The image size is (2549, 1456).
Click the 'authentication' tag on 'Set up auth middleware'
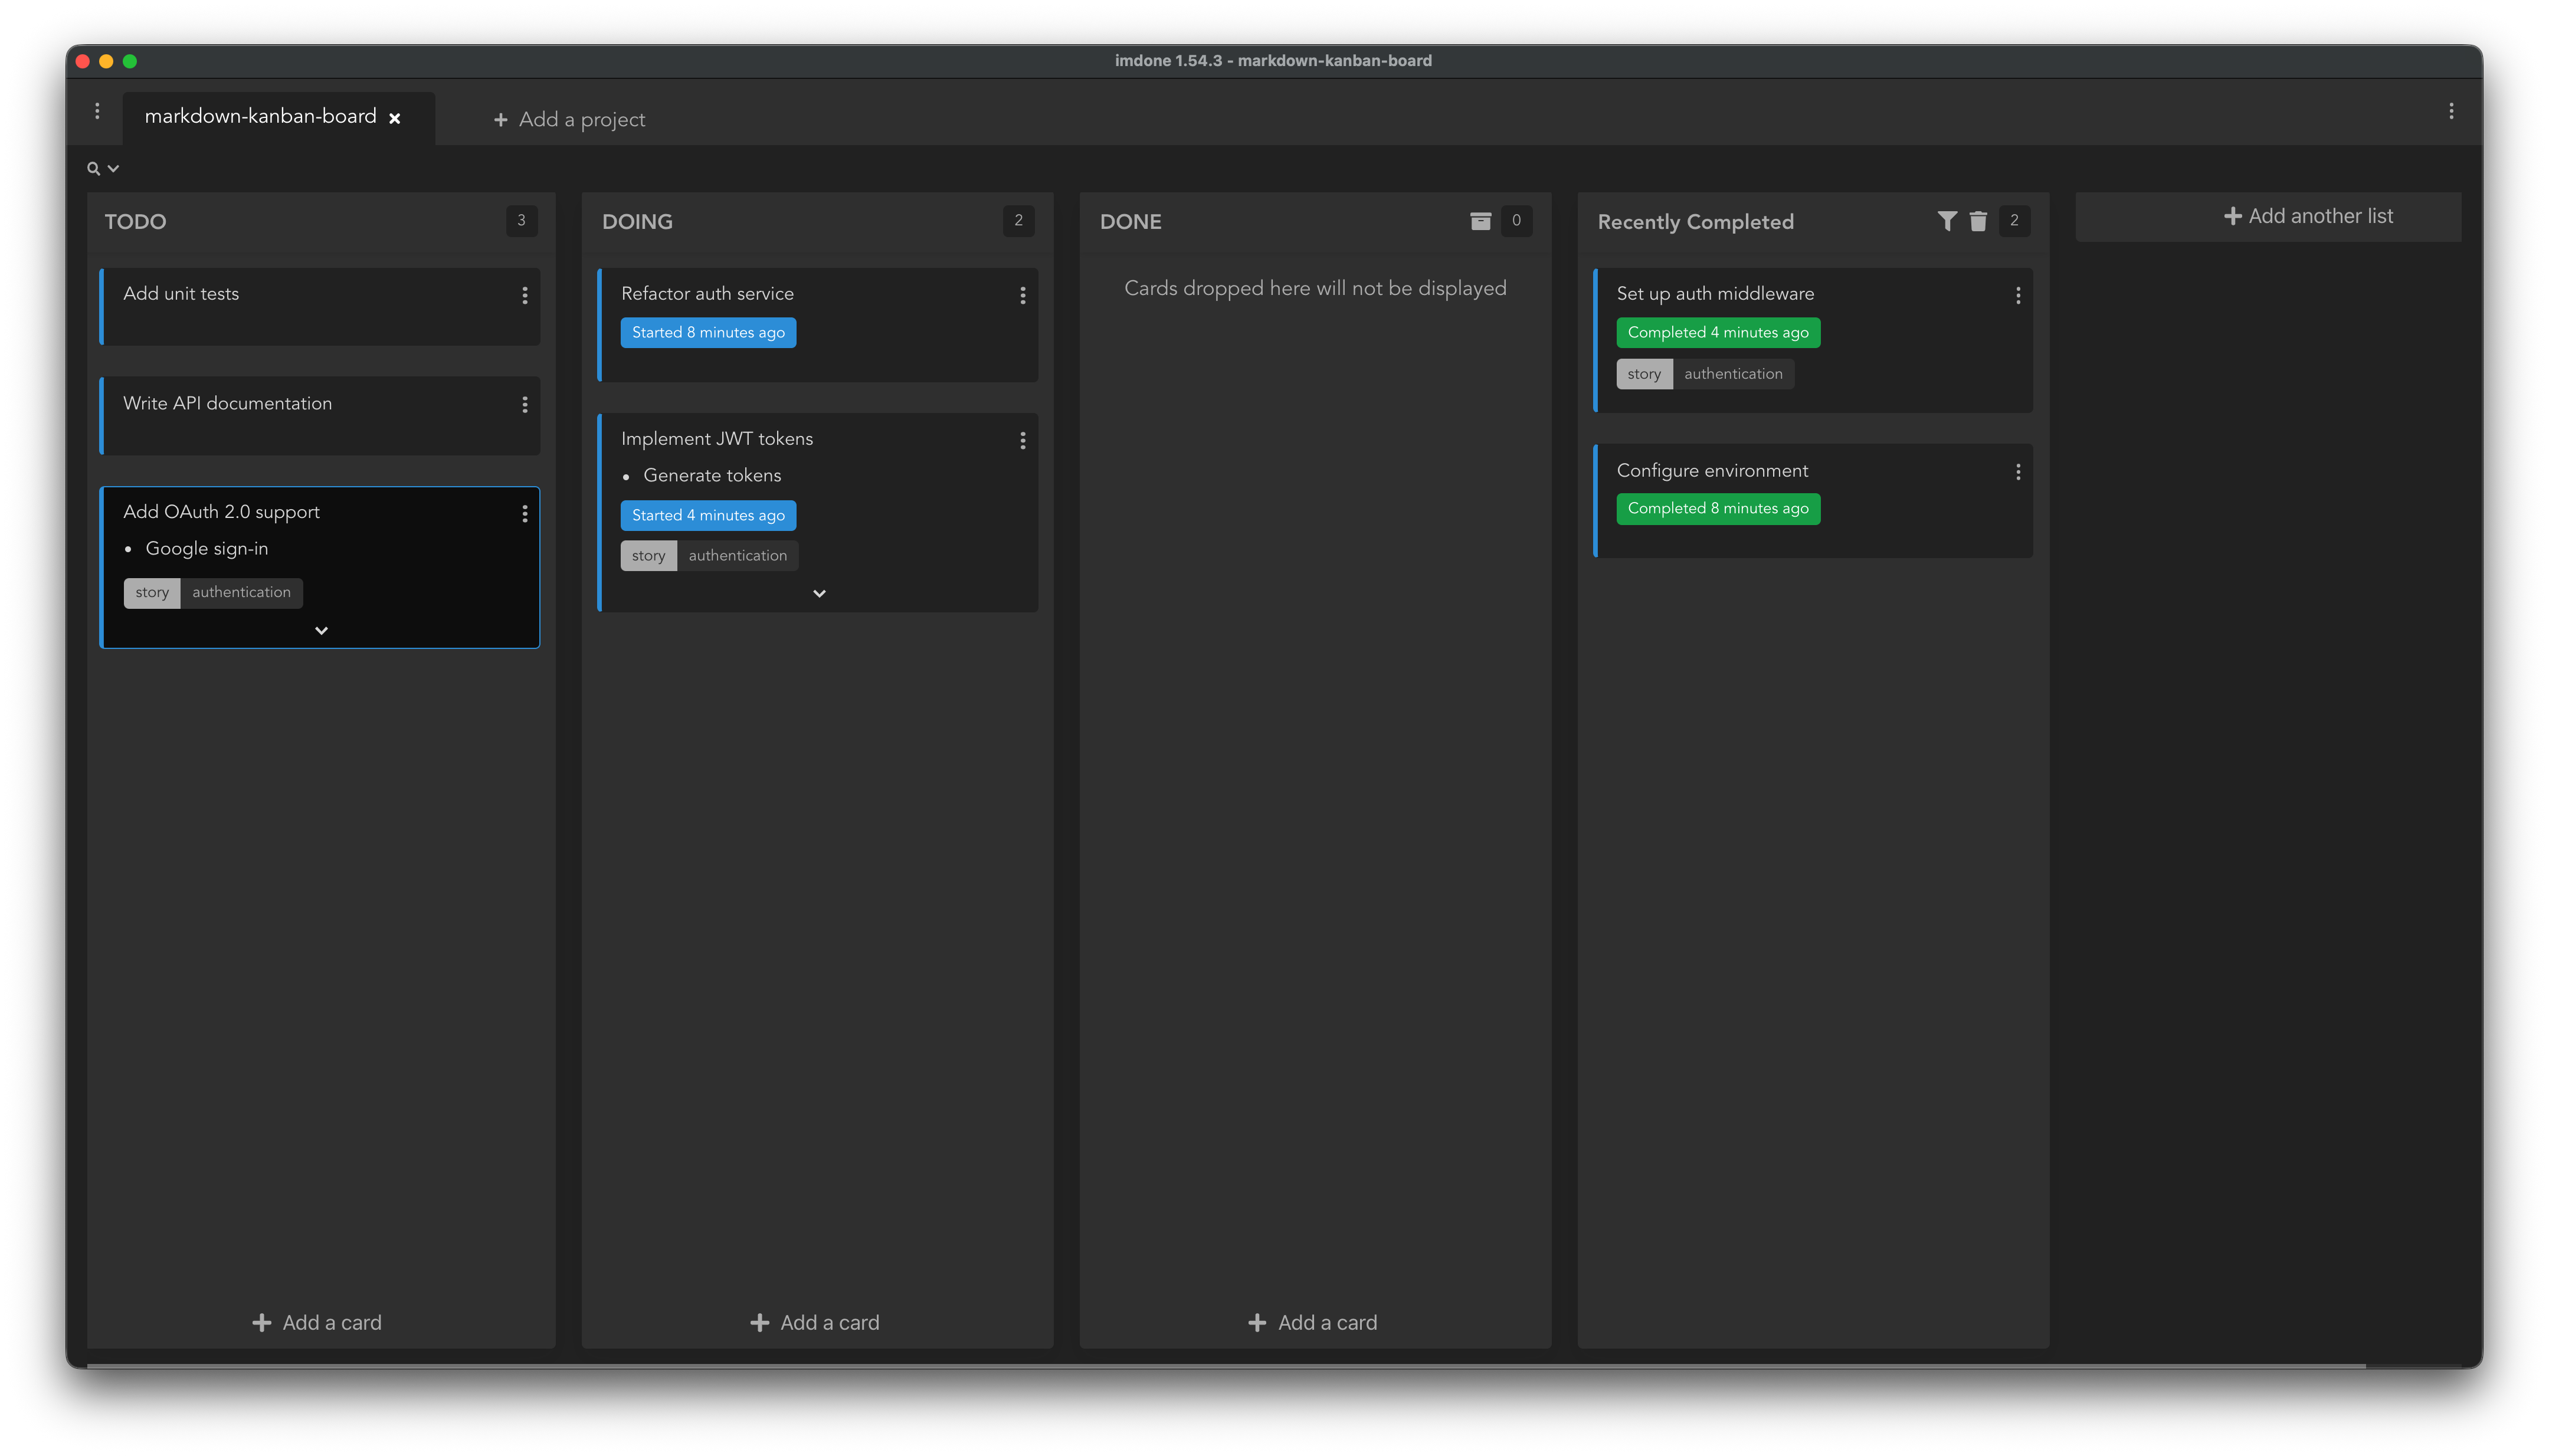point(1734,373)
